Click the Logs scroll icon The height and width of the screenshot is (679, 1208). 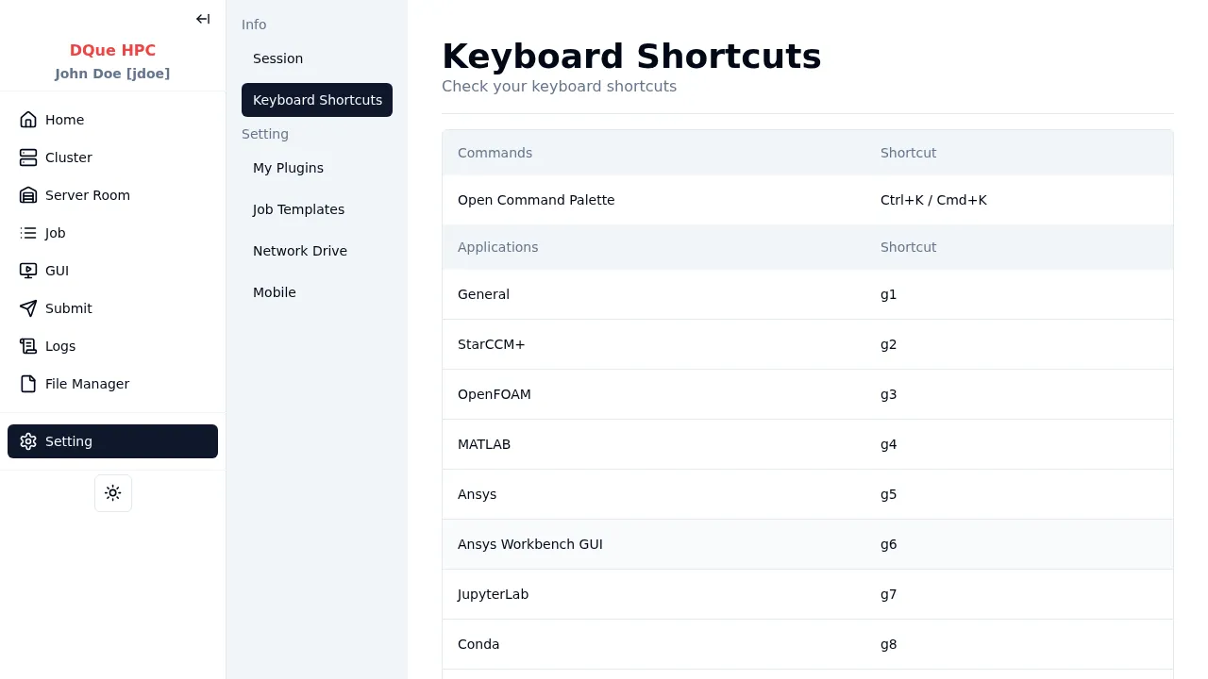point(28,346)
